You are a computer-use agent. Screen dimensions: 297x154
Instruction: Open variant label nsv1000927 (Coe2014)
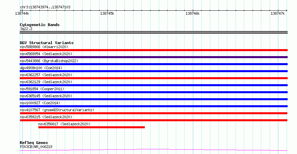(40, 103)
